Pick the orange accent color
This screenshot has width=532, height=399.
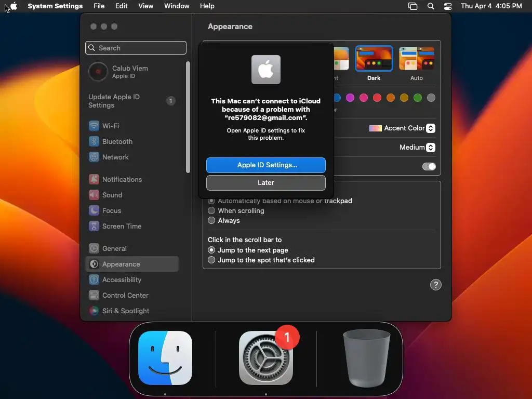coord(391,98)
